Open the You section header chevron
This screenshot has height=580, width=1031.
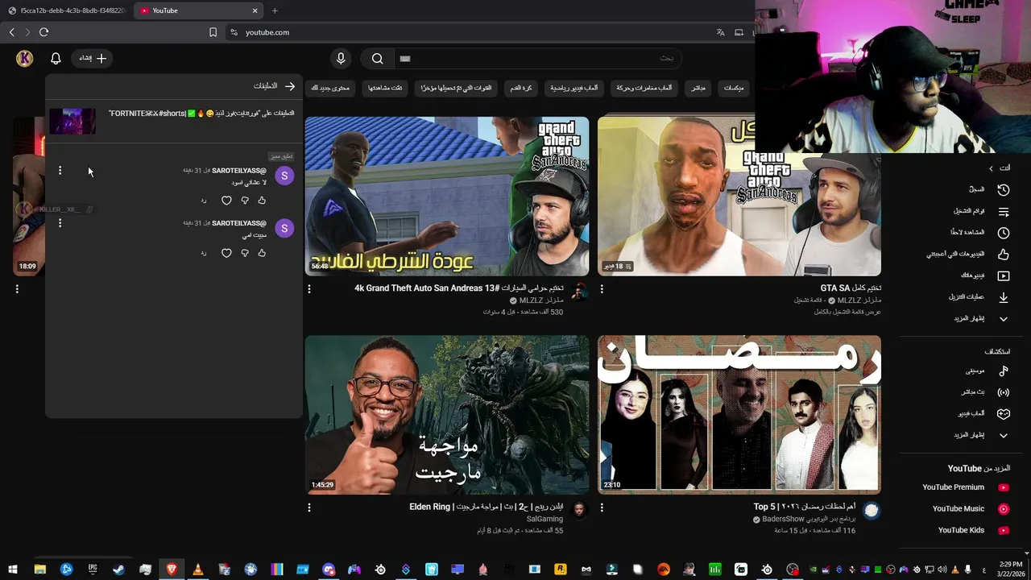point(992,168)
